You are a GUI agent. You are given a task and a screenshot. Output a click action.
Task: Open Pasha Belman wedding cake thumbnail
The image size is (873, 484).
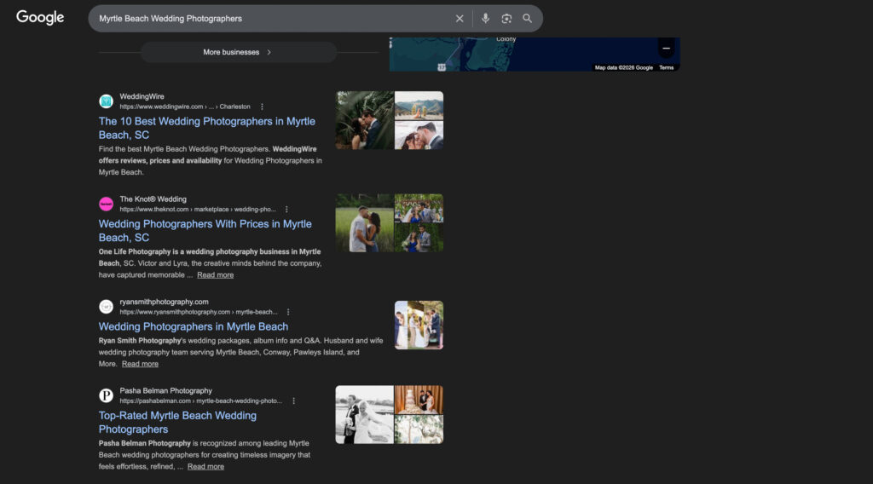pos(419,400)
